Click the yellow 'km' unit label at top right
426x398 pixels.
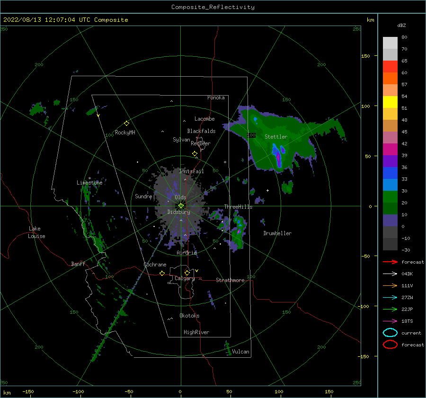[x=370, y=20]
